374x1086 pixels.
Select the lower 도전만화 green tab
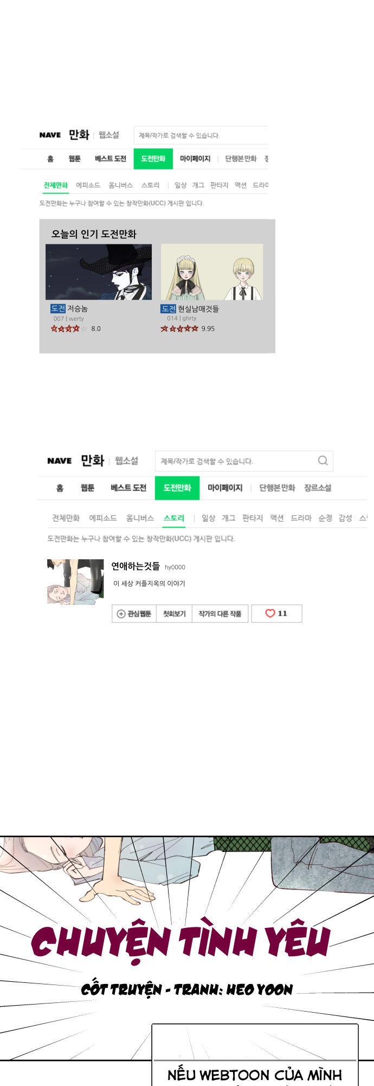[177, 488]
